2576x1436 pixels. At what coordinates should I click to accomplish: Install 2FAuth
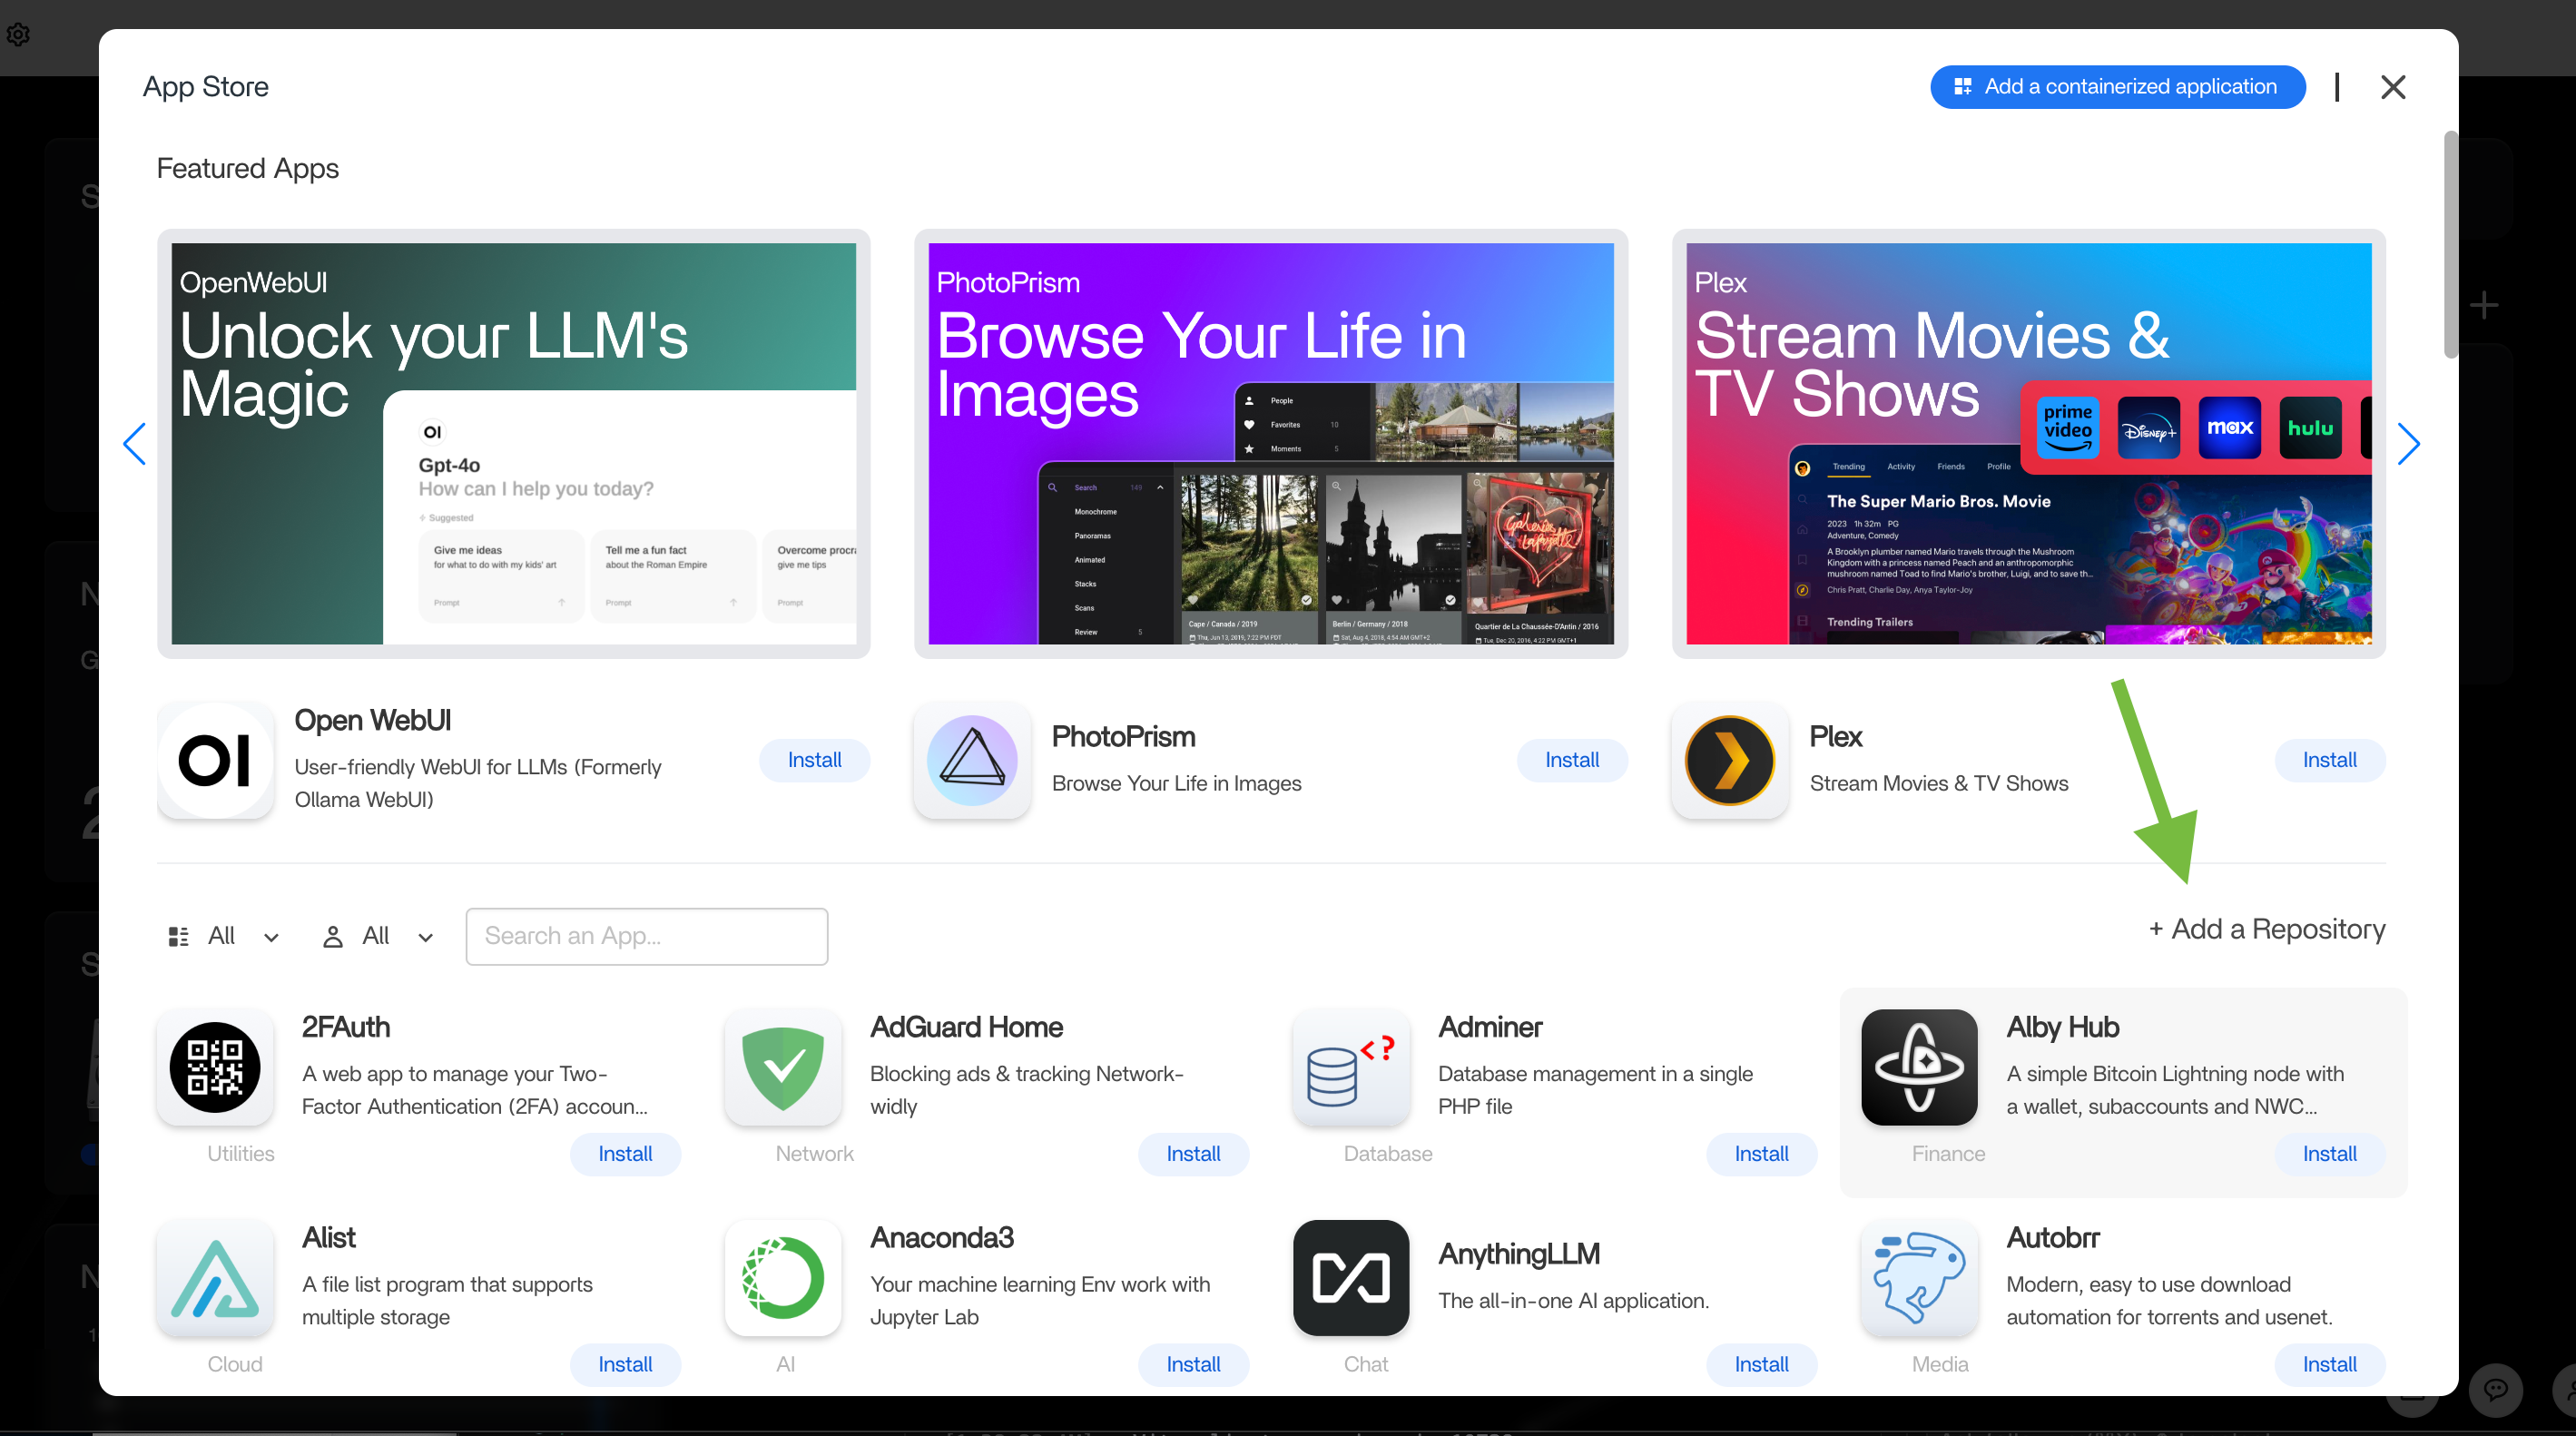[x=625, y=1154]
